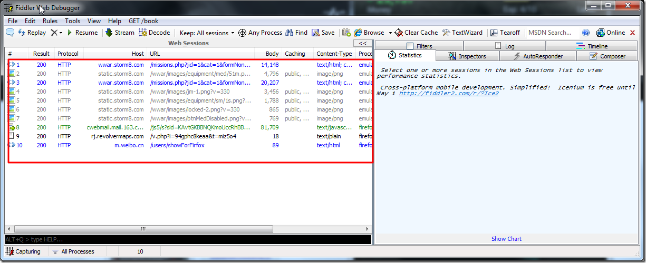Screen dimensions: 646x263
Task: Sort sessions by Result column header
Action: coord(41,54)
